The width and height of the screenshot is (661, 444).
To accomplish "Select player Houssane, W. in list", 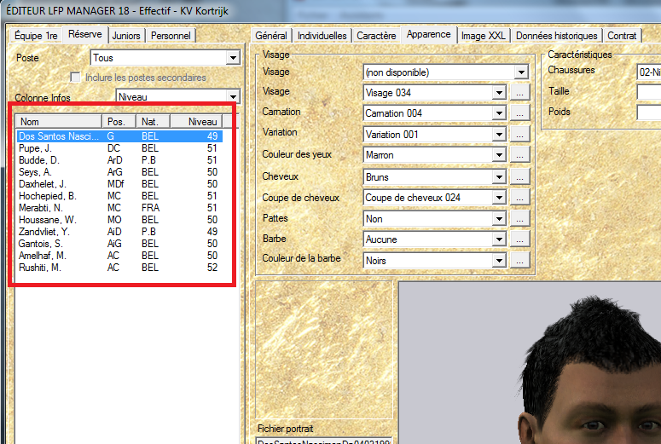I will point(119,220).
